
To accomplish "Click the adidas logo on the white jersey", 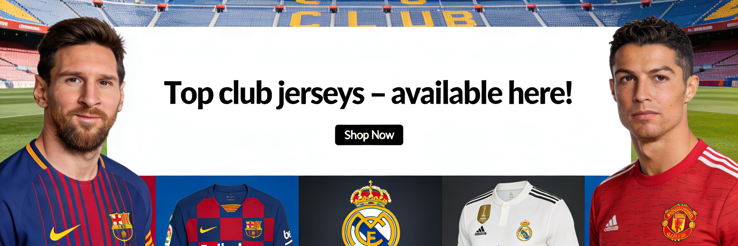I will pyautogui.click(x=480, y=231).
